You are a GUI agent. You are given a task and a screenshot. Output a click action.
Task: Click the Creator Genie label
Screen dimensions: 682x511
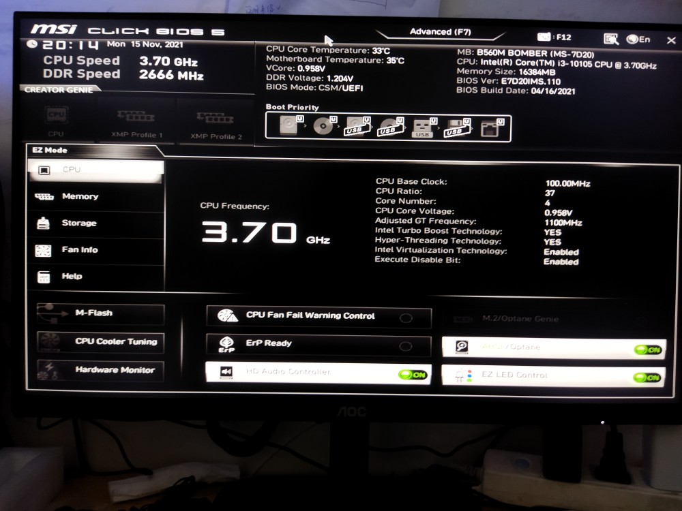point(58,90)
